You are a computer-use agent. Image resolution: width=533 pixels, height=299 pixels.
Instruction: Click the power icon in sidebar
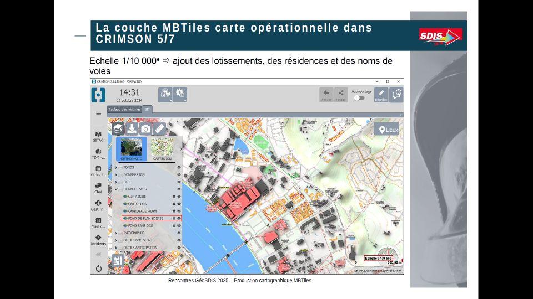point(99,268)
